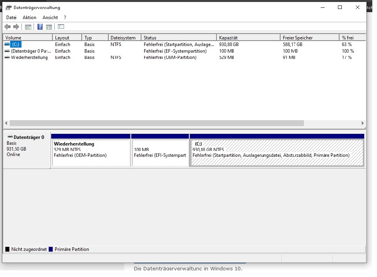Maximize the Datenträgerverwaltung window

(x=340, y=7)
